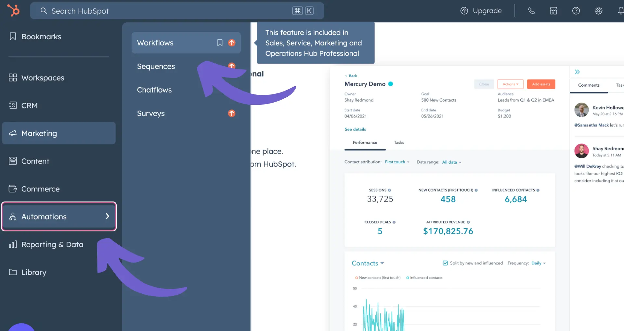Click the Commerce wallet icon

13,189
